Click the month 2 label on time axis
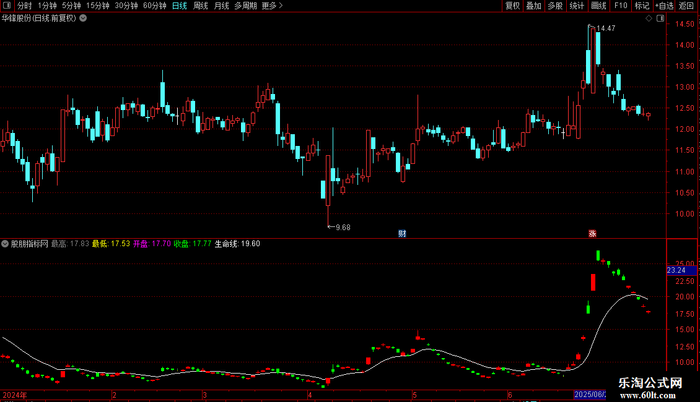This screenshot has height=402, width=700. point(114,395)
